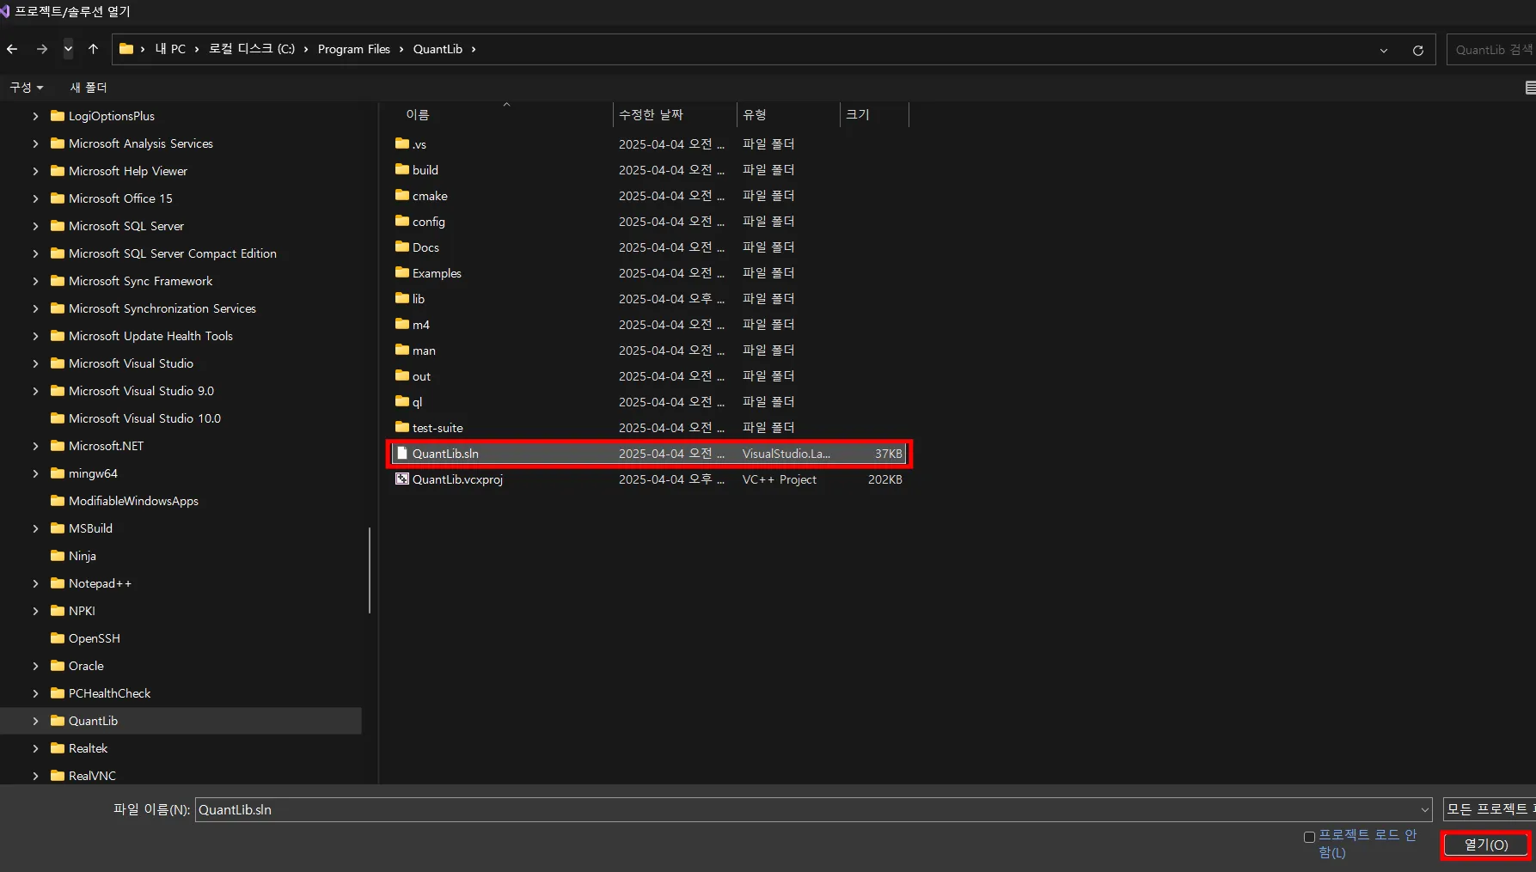This screenshot has height=872, width=1536.
Task: Expand Microsoft SQL Server Compact Edition node
Action: tap(35, 253)
